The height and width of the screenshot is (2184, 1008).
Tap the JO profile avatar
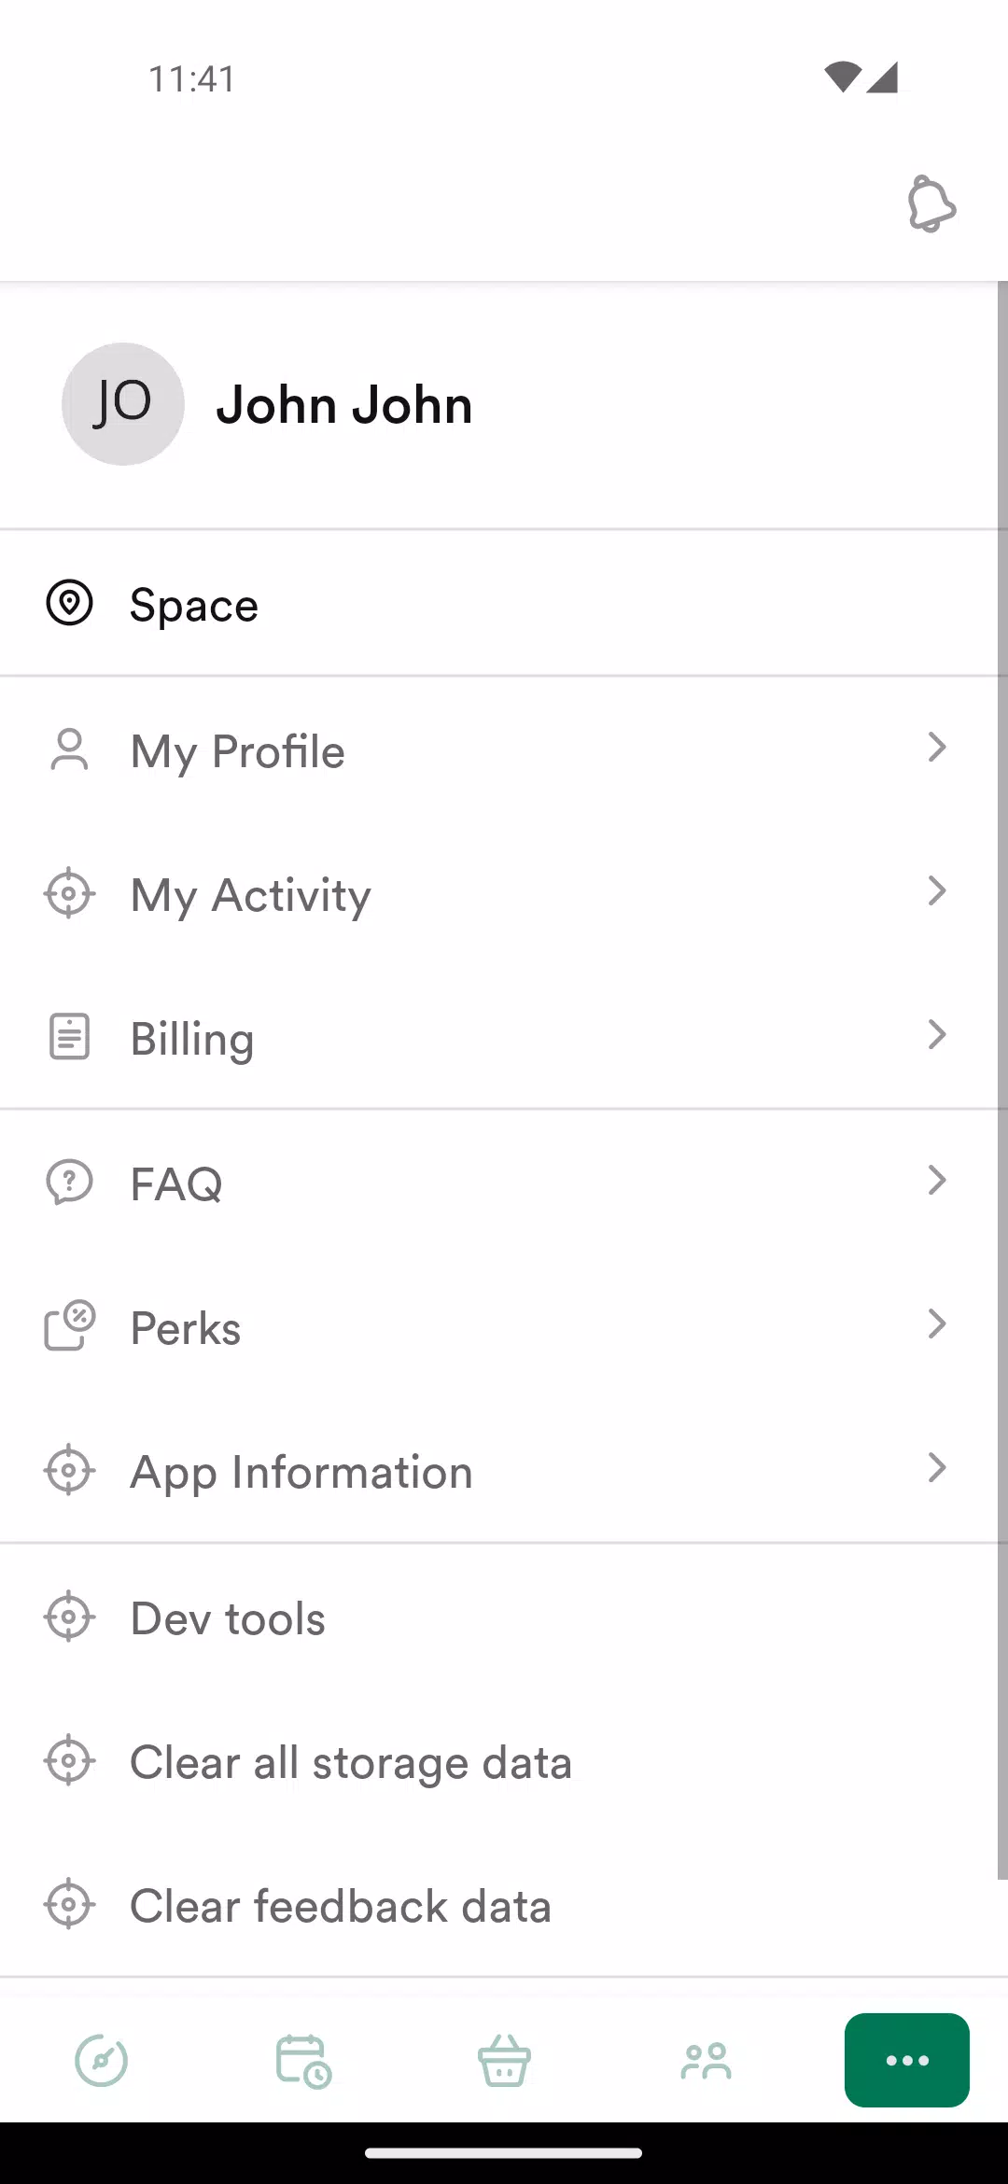(x=122, y=404)
